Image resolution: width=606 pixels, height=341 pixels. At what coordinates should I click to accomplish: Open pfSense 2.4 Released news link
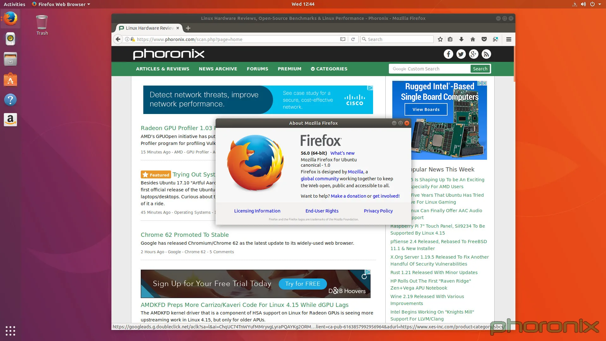tap(438, 245)
